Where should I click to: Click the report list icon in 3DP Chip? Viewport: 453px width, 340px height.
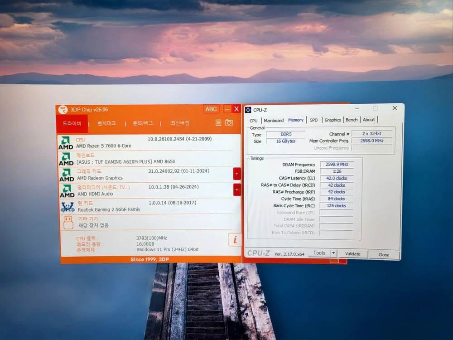coord(218,122)
